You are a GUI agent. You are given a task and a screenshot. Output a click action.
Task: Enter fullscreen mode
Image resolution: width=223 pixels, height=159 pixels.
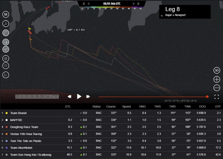click(x=217, y=97)
